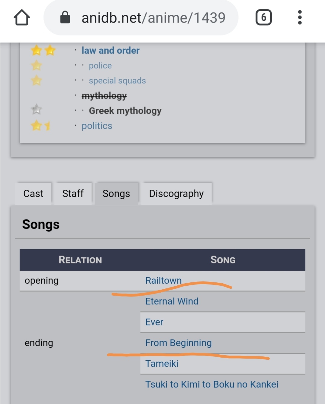Click the politics tag link

point(97,126)
